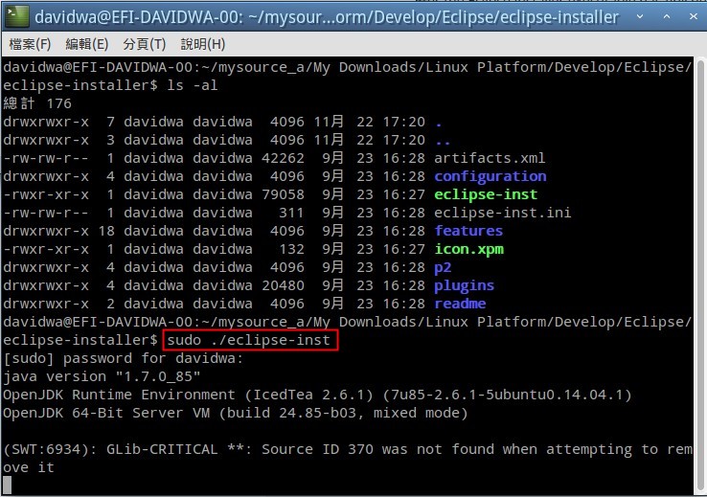Image resolution: width=707 pixels, height=497 pixels.
Task: Click the terminal cursor block at bottom
Action: click(8, 486)
